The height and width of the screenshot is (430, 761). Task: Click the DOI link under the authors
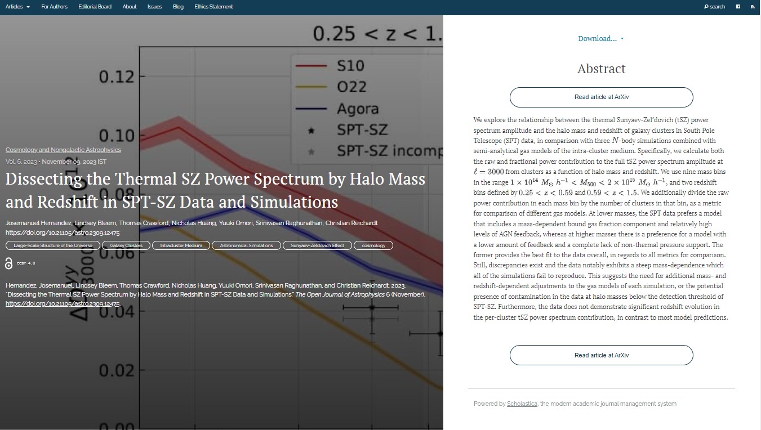pos(63,232)
